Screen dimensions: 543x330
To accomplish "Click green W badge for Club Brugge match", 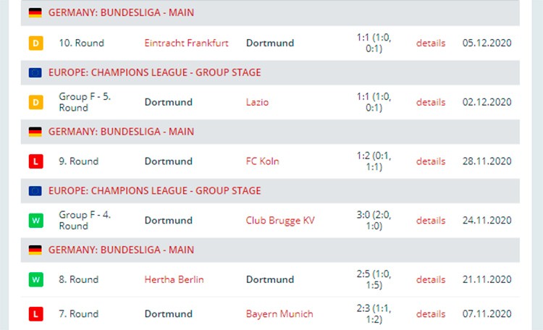I will click(35, 221).
